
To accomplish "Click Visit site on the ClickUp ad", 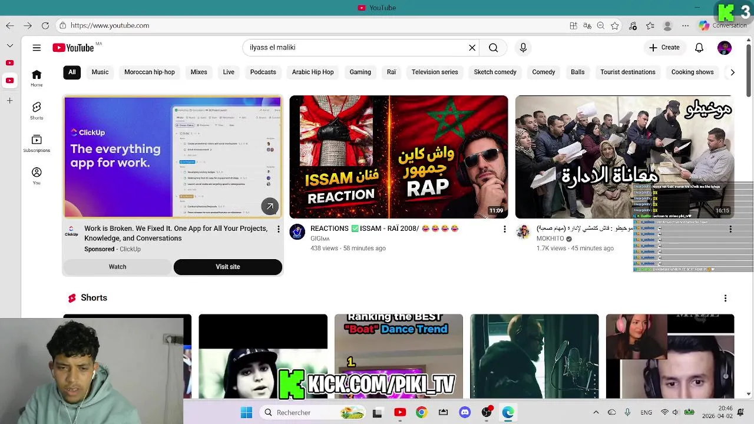I will [x=227, y=267].
